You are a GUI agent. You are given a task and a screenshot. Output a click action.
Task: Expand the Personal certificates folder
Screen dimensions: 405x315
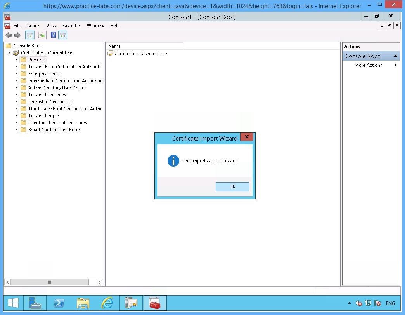[x=16, y=59]
